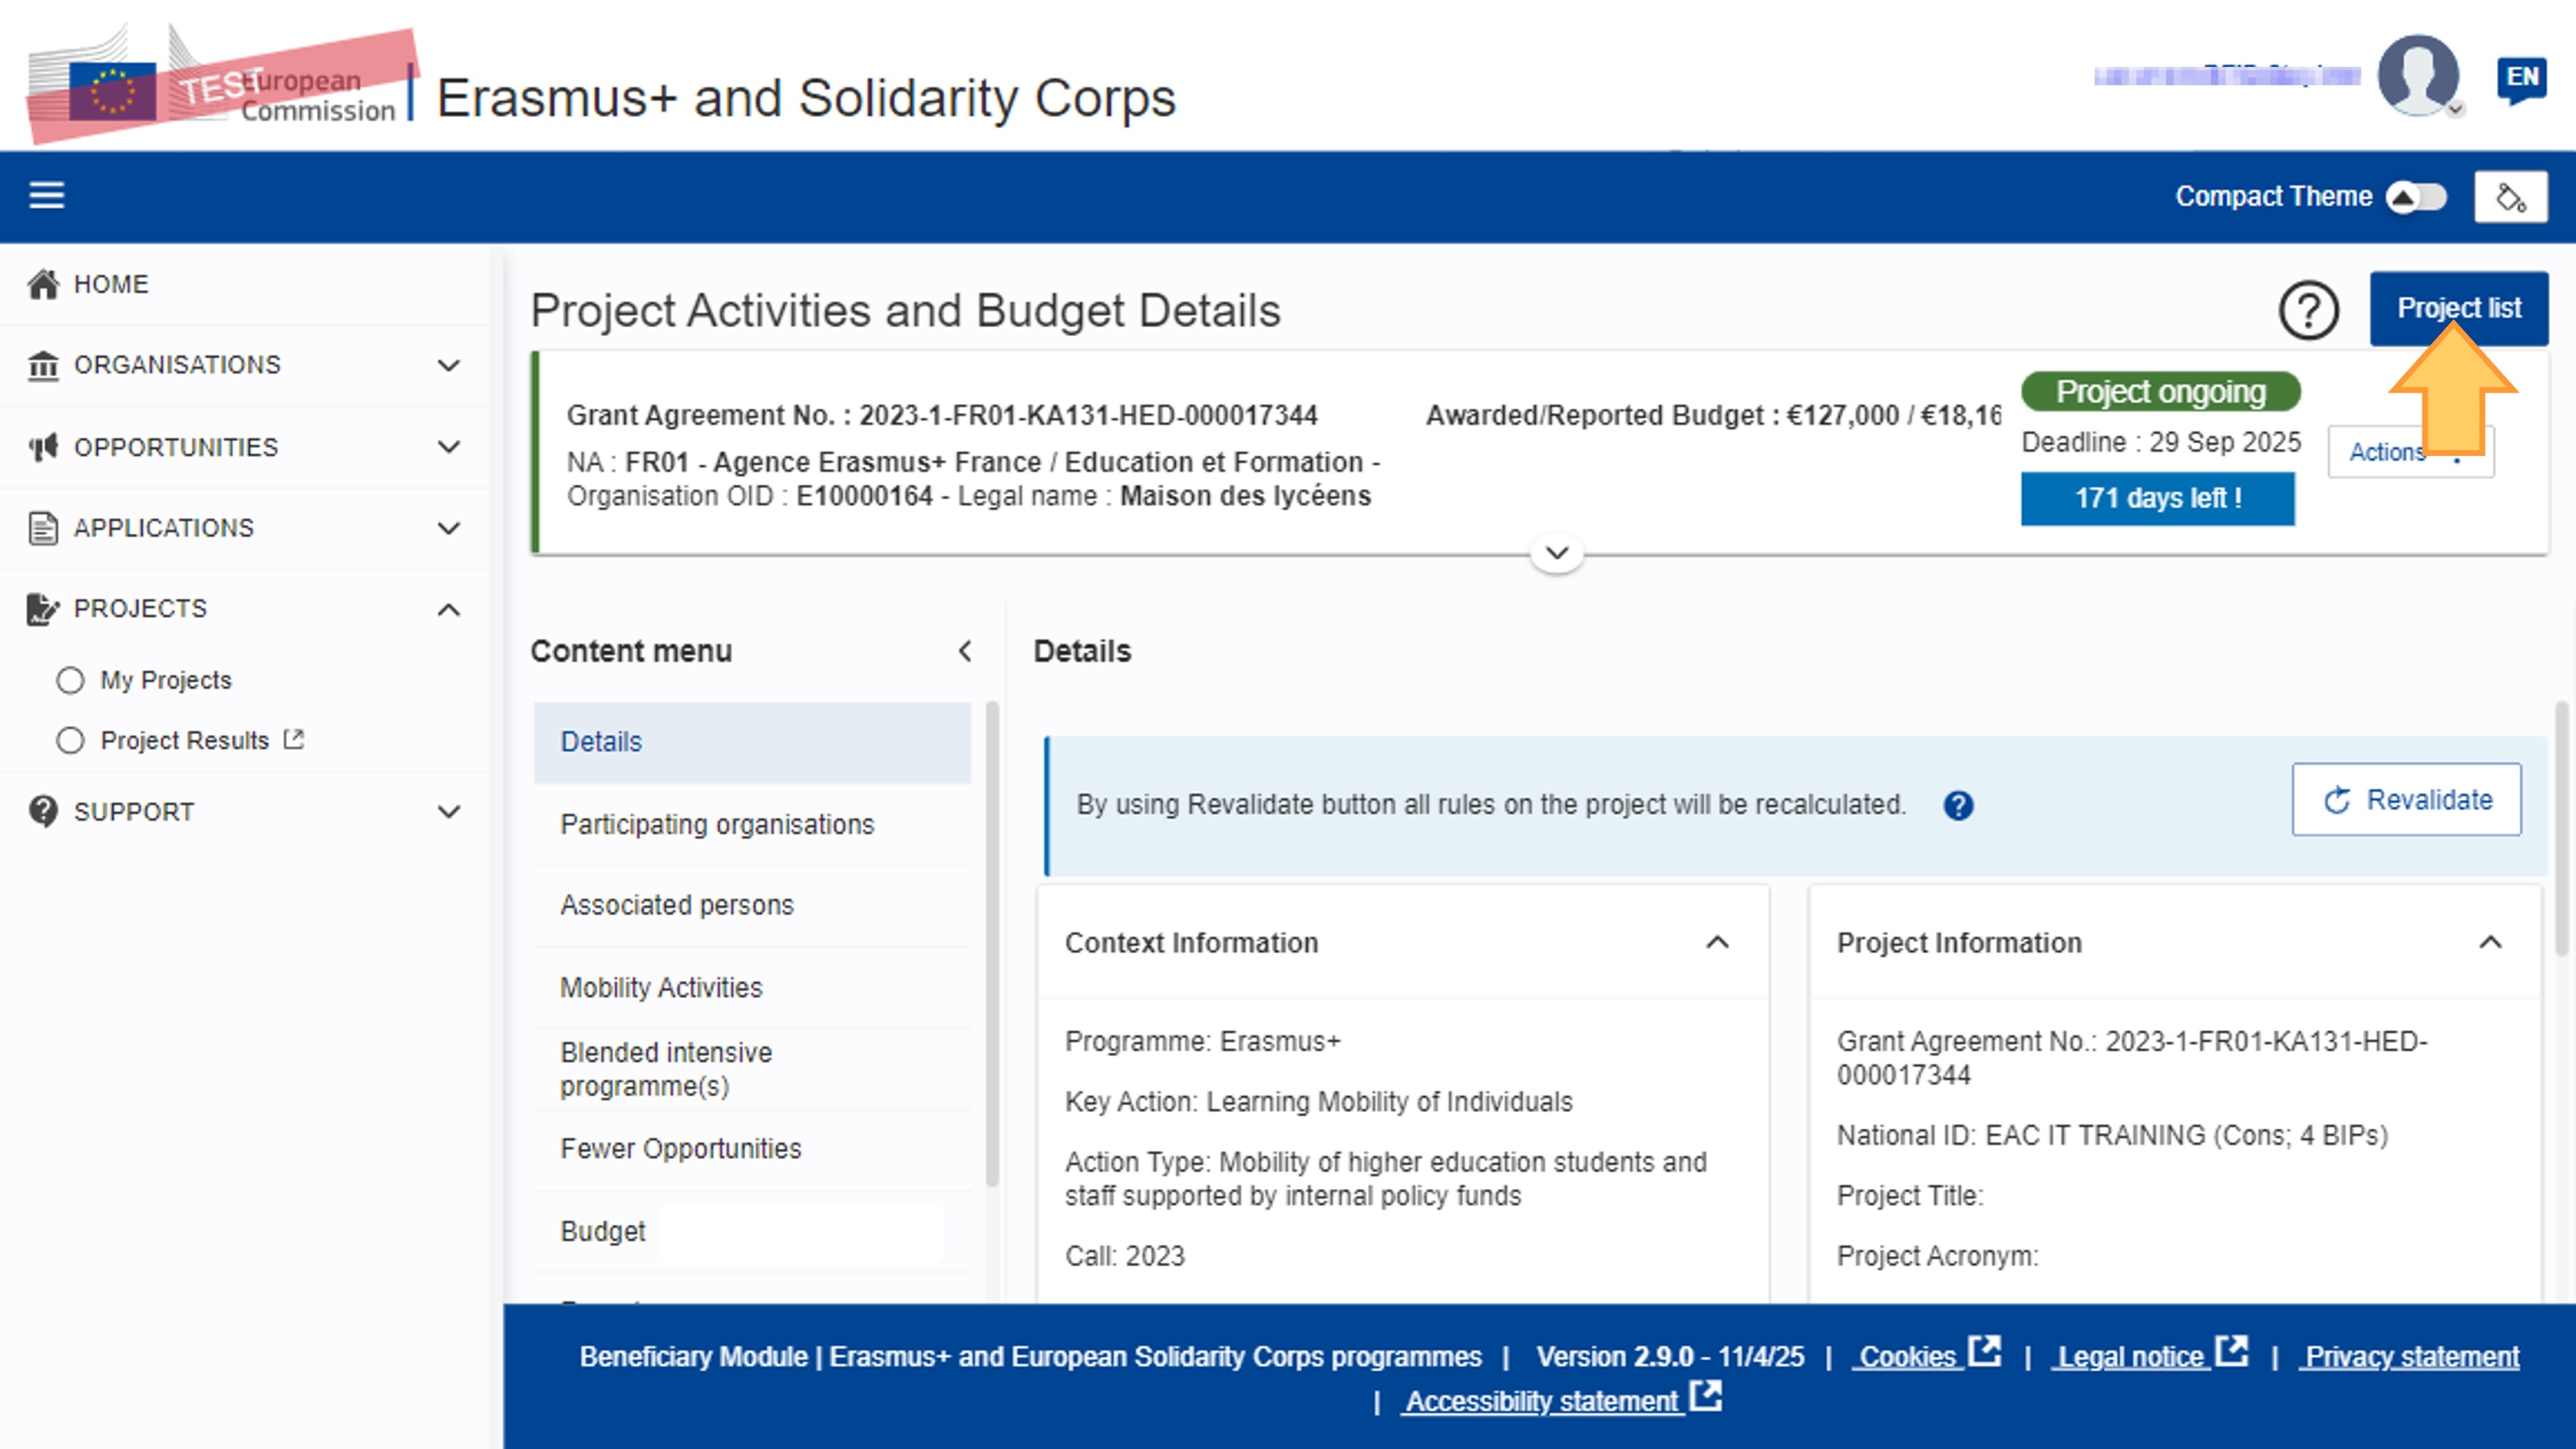This screenshot has height=1449, width=2576.
Task: Click the details panel vertical scrollbar
Action: pos(2561,830)
